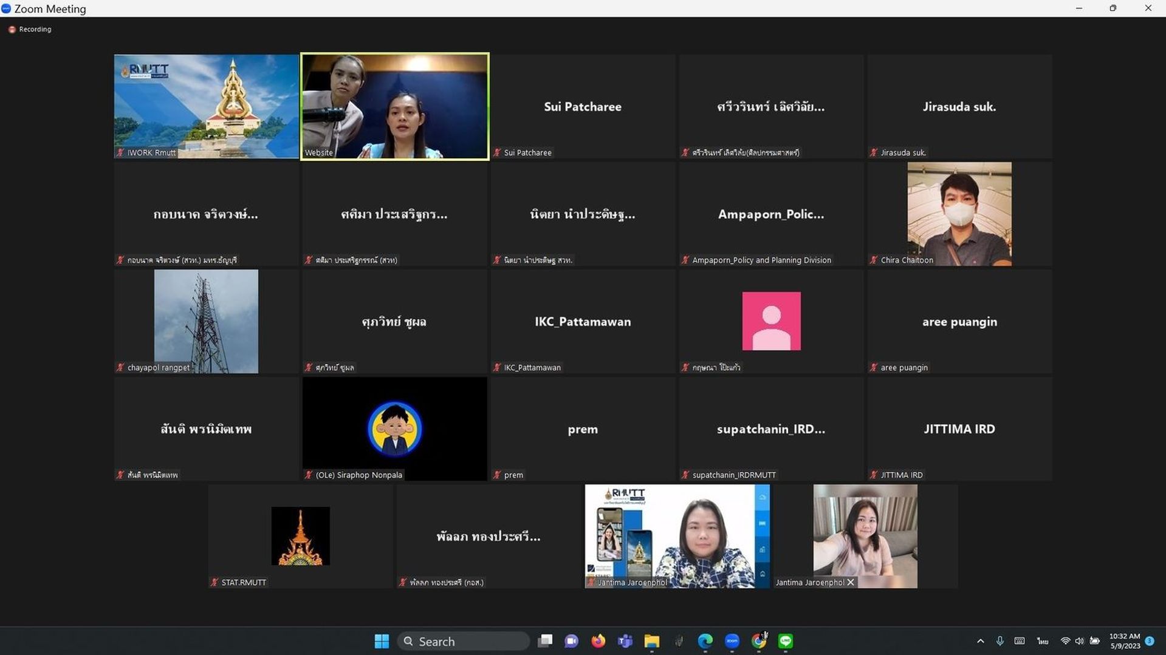Select the chayapol rangpet tower image tile
1166x655 pixels.
point(206,321)
